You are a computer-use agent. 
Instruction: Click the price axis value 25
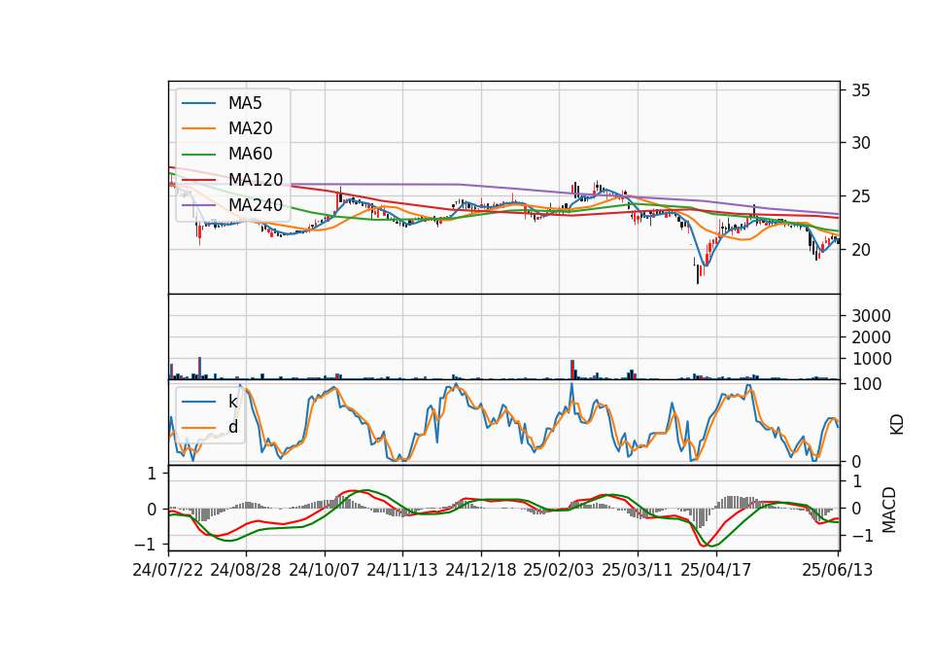(x=860, y=196)
